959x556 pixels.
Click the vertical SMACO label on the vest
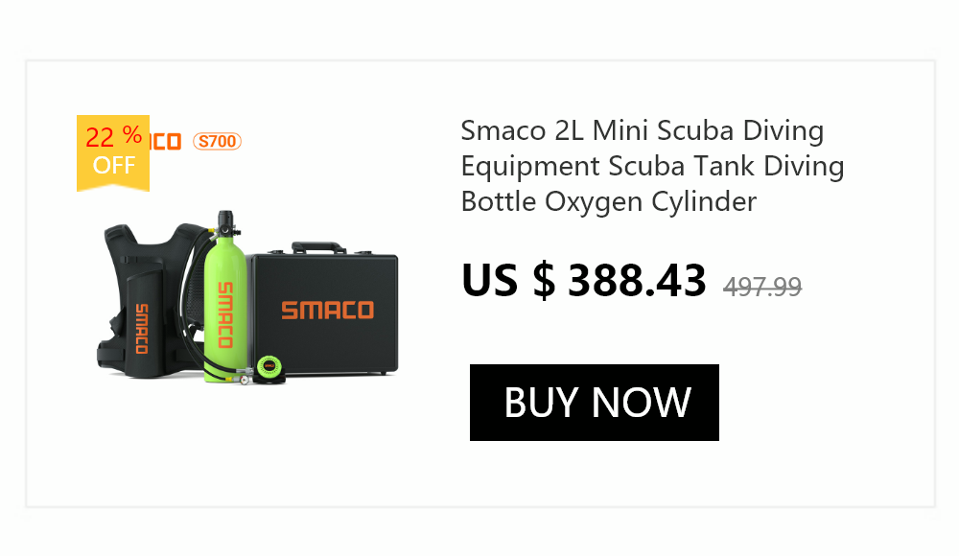(x=142, y=329)
